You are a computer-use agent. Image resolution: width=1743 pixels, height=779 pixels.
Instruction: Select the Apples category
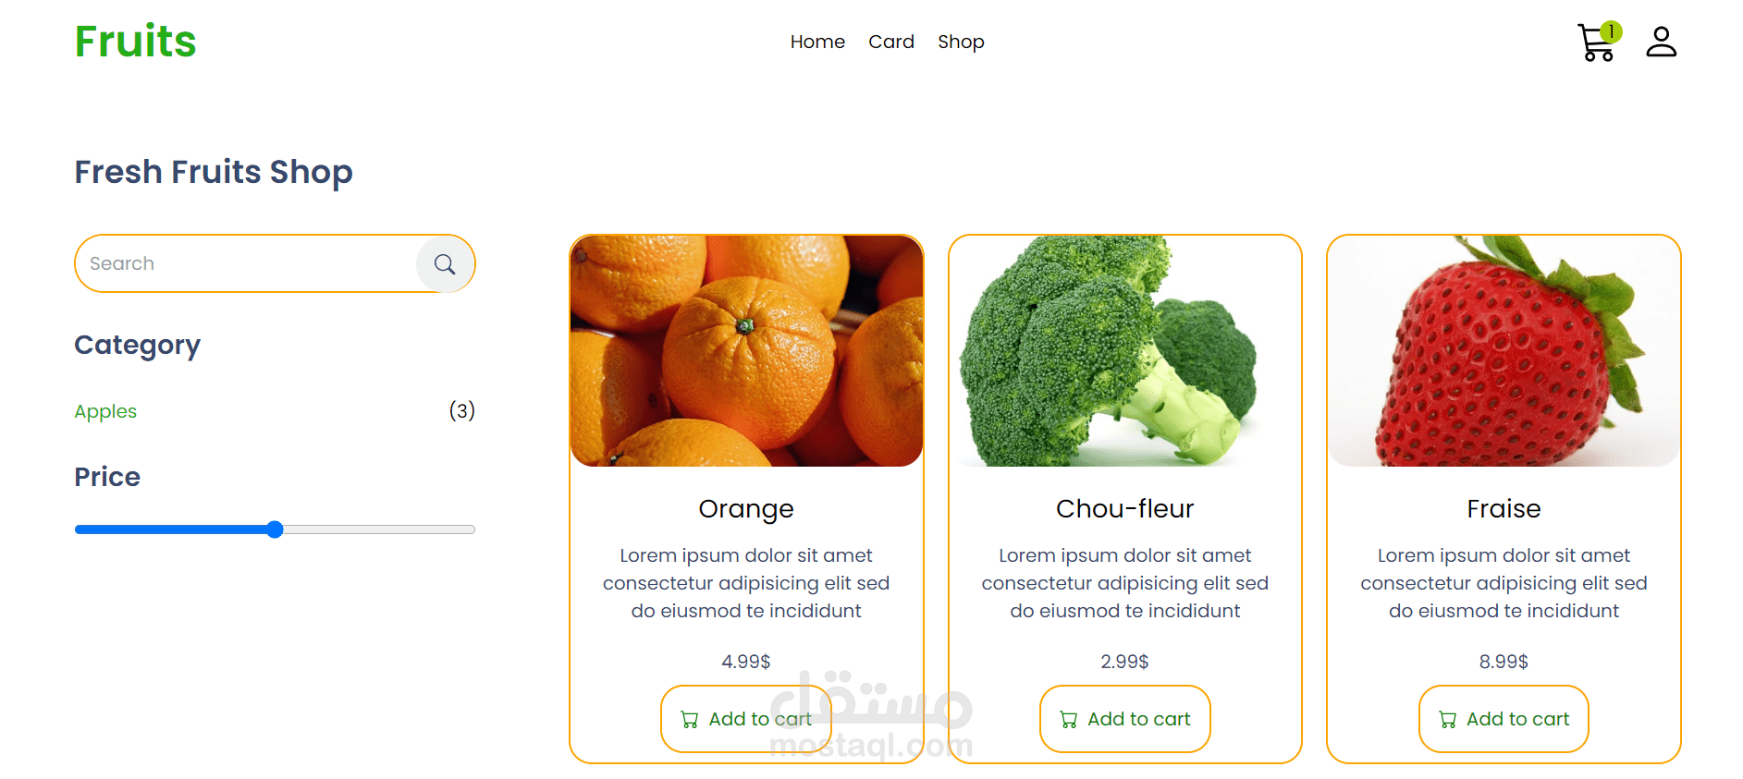[105, 411]
